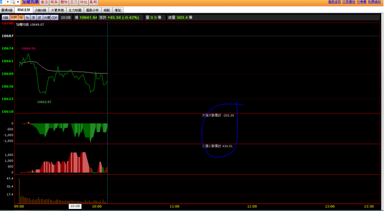Click the price value 10641.84
The height and width of the screenshot is (211, 384).
click(89, 18)
